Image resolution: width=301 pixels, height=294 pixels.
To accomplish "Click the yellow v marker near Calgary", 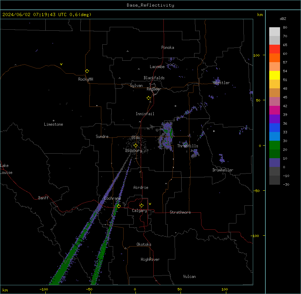I will coord(150,204).
